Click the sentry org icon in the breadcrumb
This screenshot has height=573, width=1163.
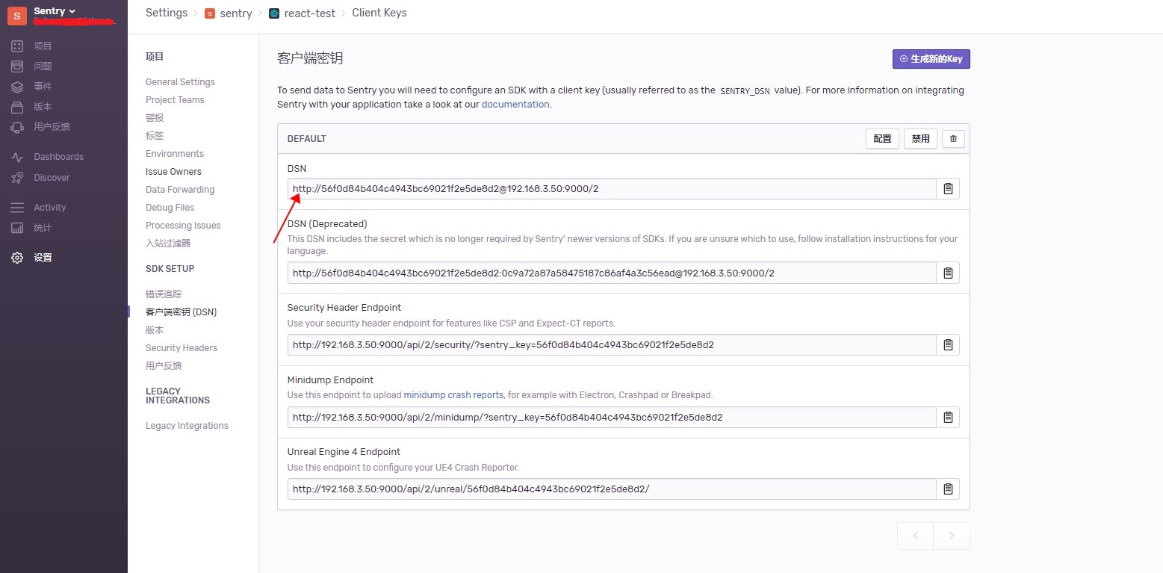click(210, 13)
